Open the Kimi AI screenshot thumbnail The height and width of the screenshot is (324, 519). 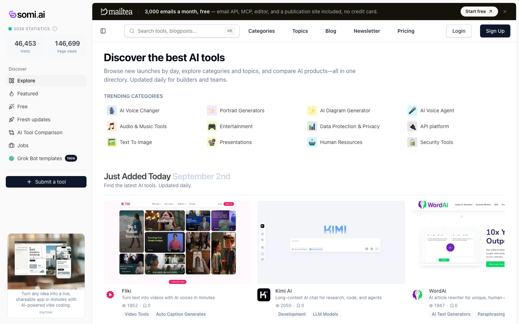tap(331, 242)
